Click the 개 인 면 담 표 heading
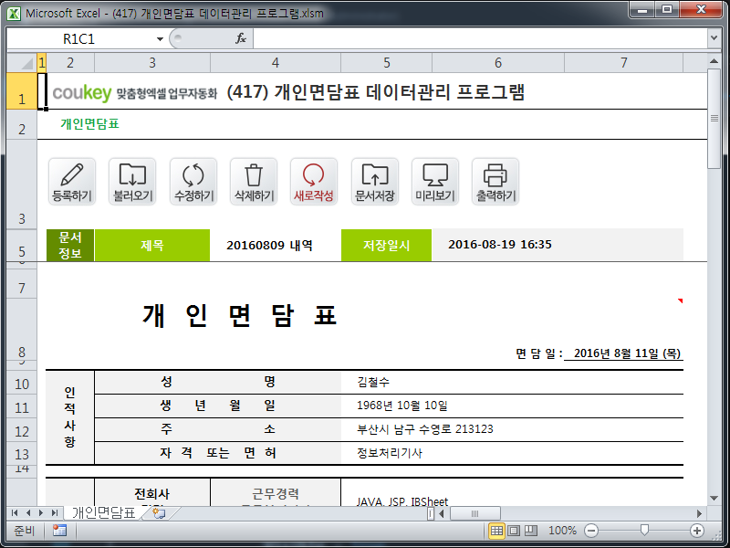Viewport: 730px width, 548px height. [x=239, y=316]
